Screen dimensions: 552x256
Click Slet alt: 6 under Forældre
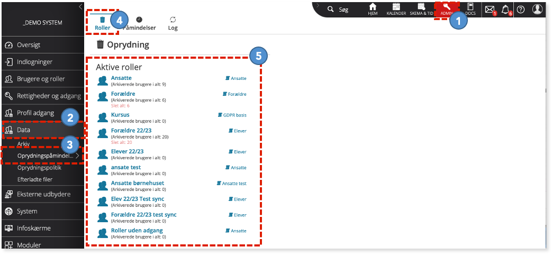pos(120,105)
